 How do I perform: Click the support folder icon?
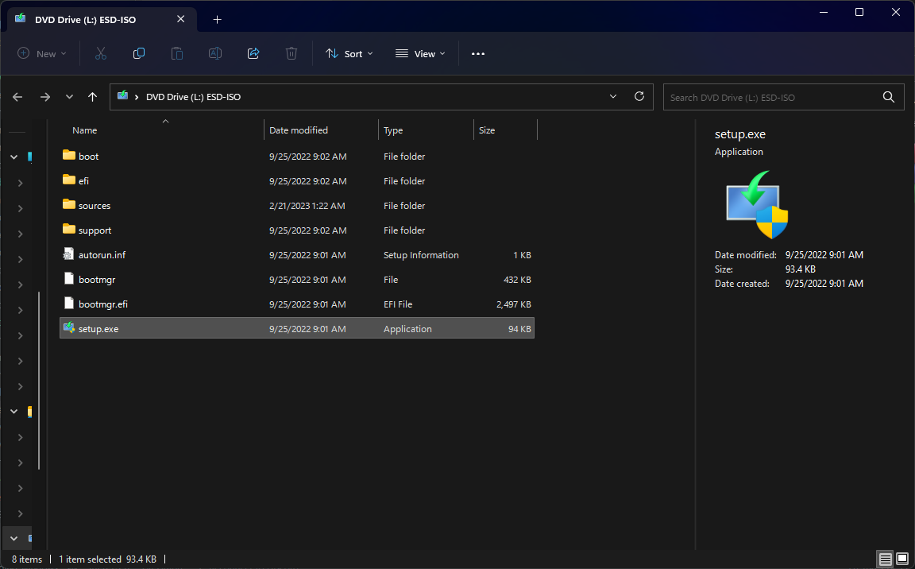click(x=69, y=229)
